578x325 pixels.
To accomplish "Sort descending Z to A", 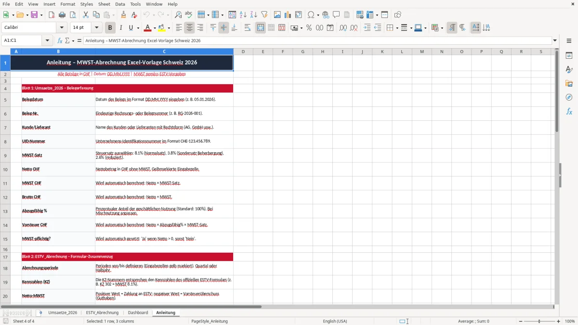I will (x=253, y=15).
